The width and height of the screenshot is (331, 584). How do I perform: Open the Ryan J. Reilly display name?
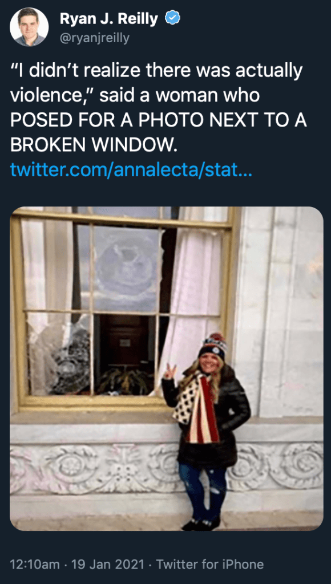pos(109,18)
